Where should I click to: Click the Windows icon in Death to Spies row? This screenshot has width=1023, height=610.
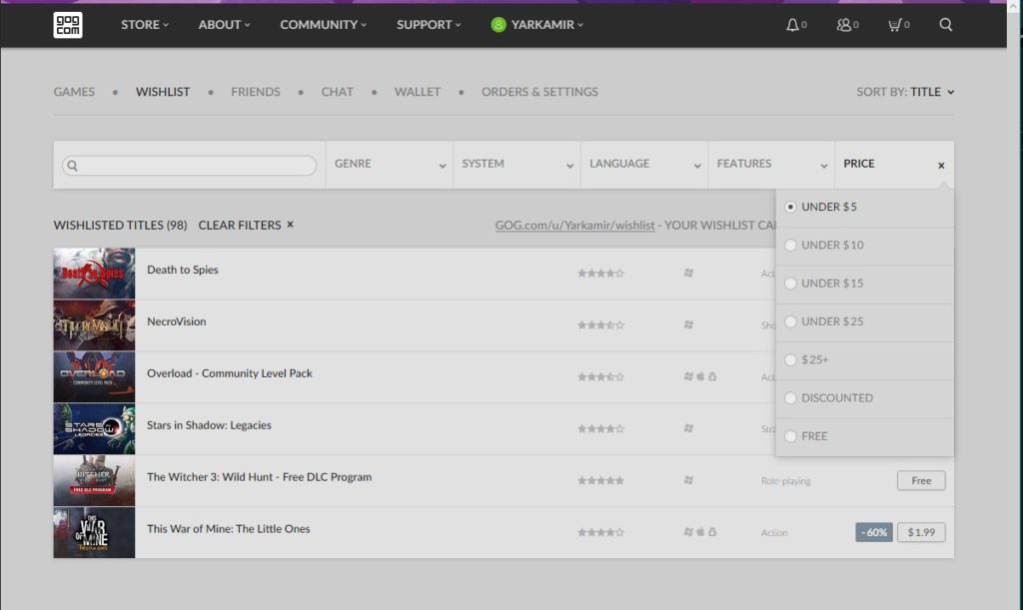pos(688,274)
